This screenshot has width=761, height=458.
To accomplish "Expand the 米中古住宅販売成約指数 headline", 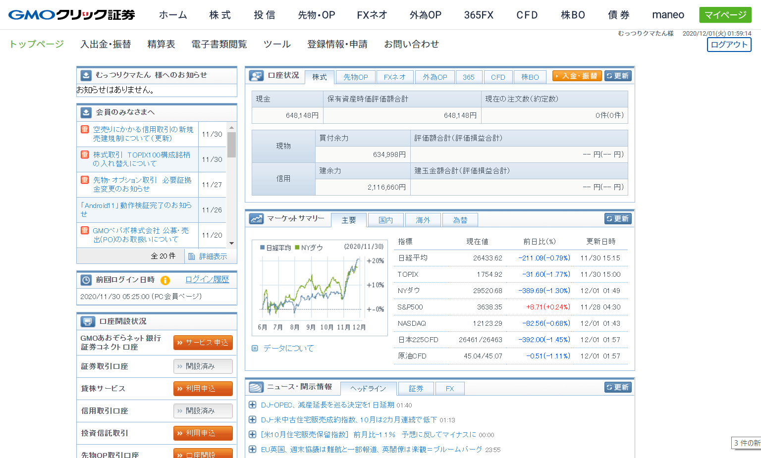I will pyautogui.click(x=252, y=419).
